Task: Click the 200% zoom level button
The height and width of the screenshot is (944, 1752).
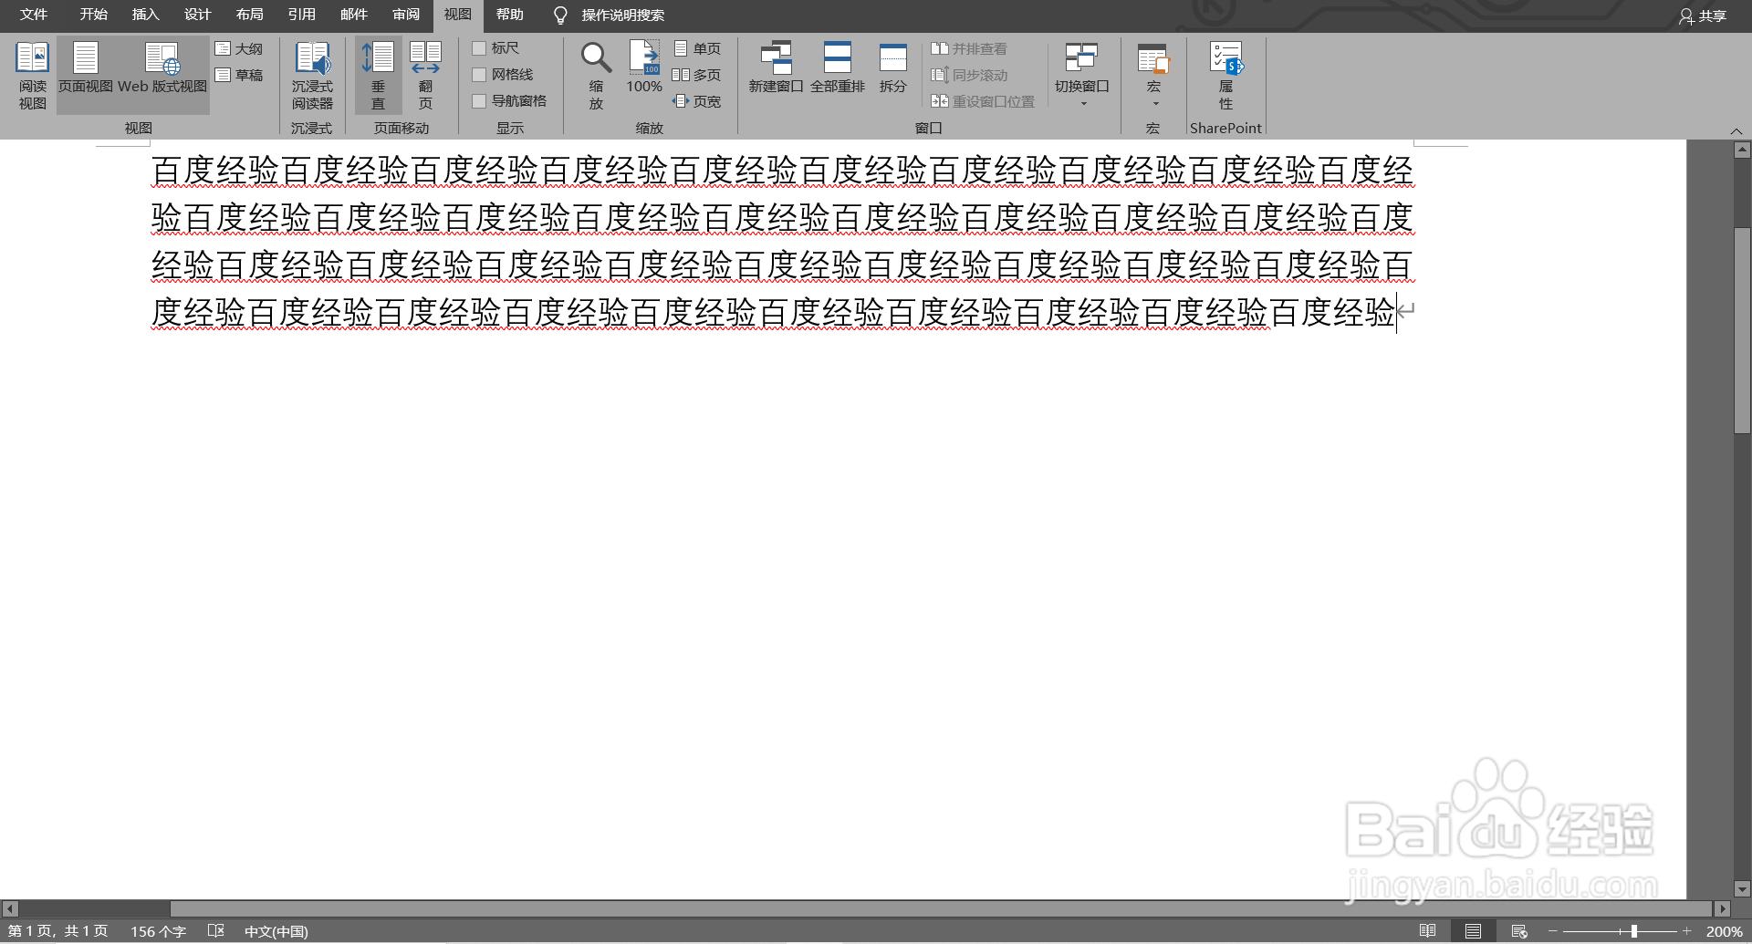Action: (1724, 931)
